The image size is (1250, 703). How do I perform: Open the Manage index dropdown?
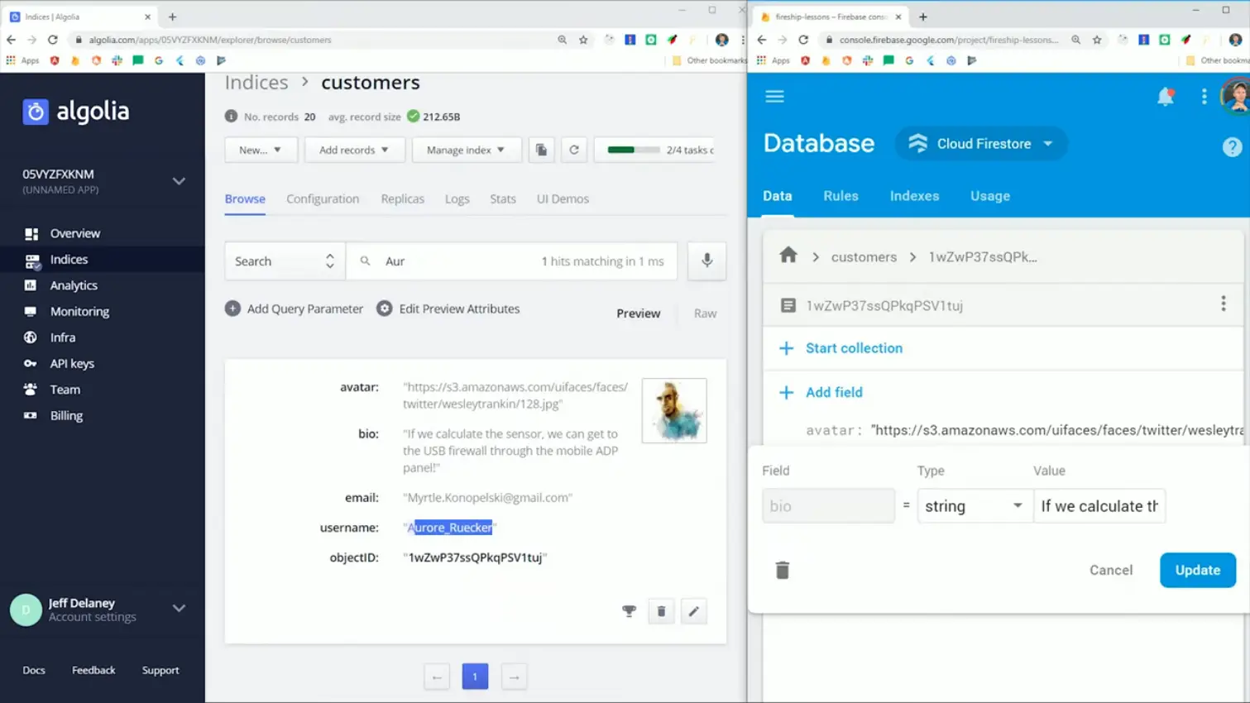pyautogui.click(x=466, y=150)
